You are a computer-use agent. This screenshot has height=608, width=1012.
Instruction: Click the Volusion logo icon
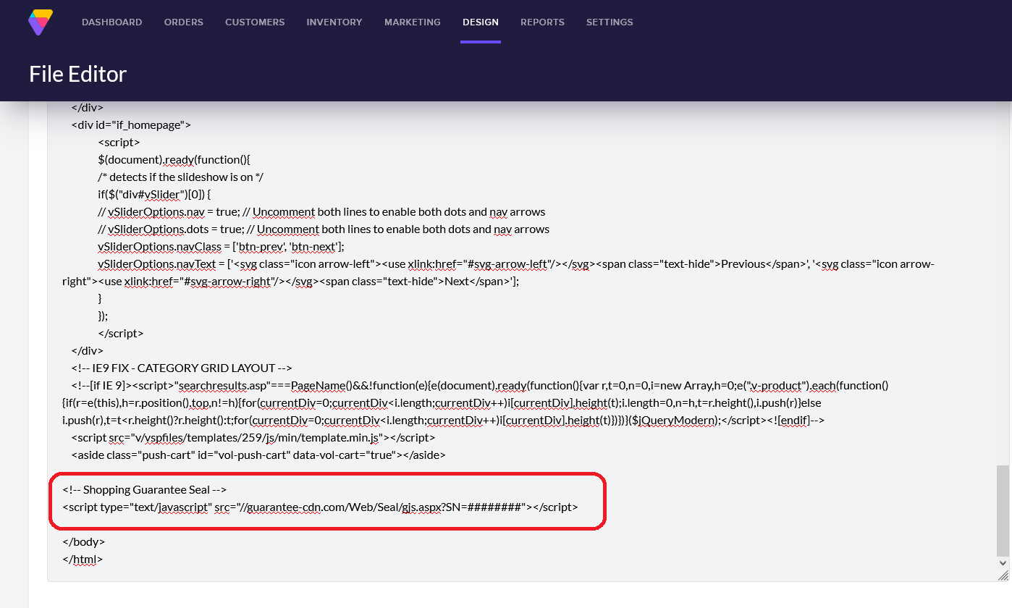41,22
